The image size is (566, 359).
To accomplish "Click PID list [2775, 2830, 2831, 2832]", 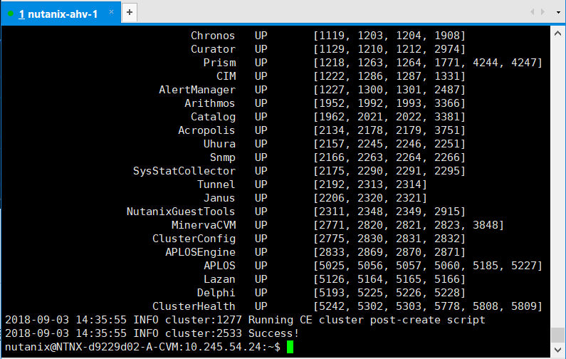I will (389, 239).
